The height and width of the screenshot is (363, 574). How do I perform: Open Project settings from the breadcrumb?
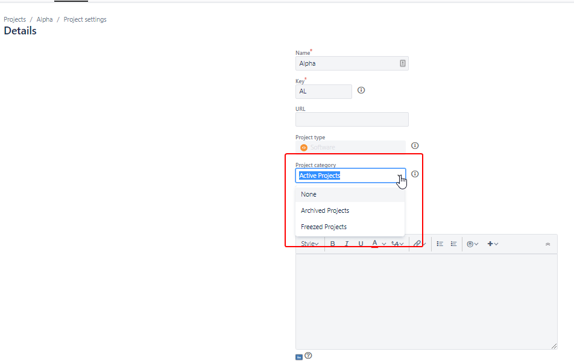point(84,19)
